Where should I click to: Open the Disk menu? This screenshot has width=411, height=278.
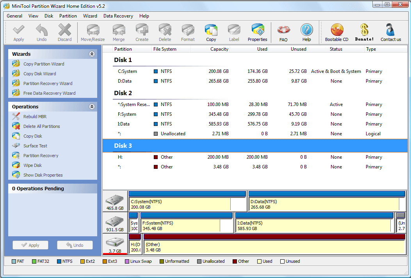click(49, 16)
